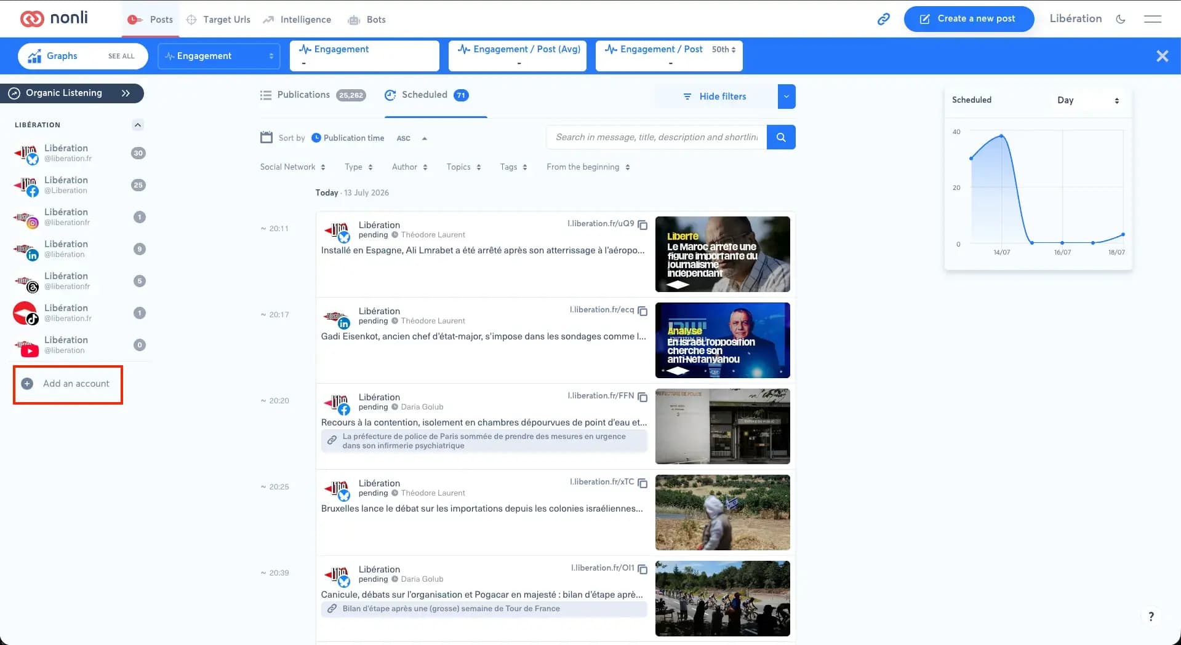This screenshot has width=1181, height=645.
Task: Open the help question mark
Action: click(1151, 616)
